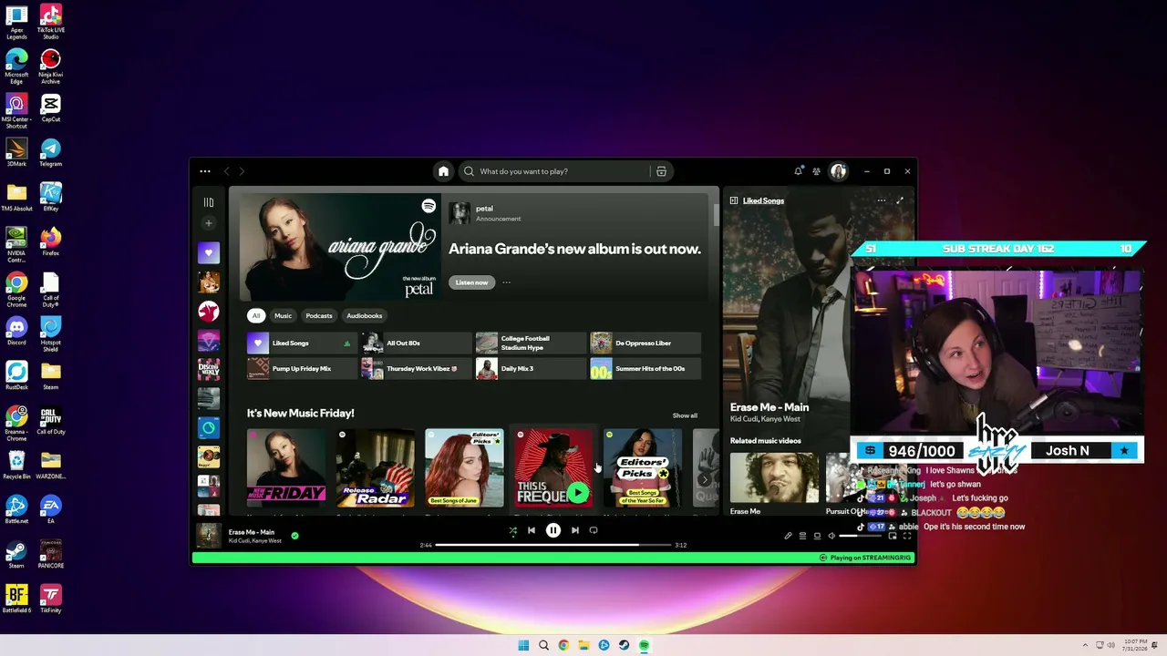This screenshot has width=1167, height=656.
Task: Open File Explorer from the taskbar
Action: pyautogui.click(x=583, y=645)
